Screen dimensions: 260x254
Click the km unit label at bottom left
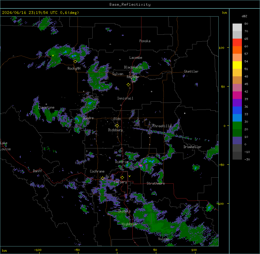[x=5, y=250]
